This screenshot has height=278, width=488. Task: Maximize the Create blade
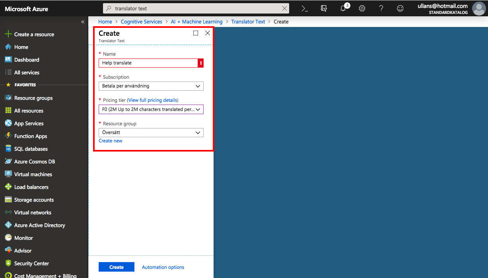click(196, 33)
